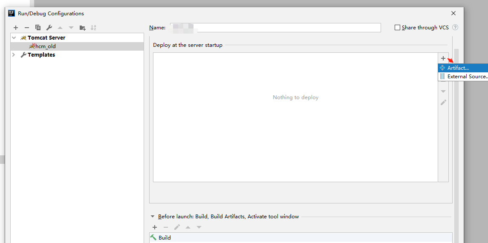Screen dimensions: 488x243
Task: Remove the selected configuration
Action: (x=27, y=28)
